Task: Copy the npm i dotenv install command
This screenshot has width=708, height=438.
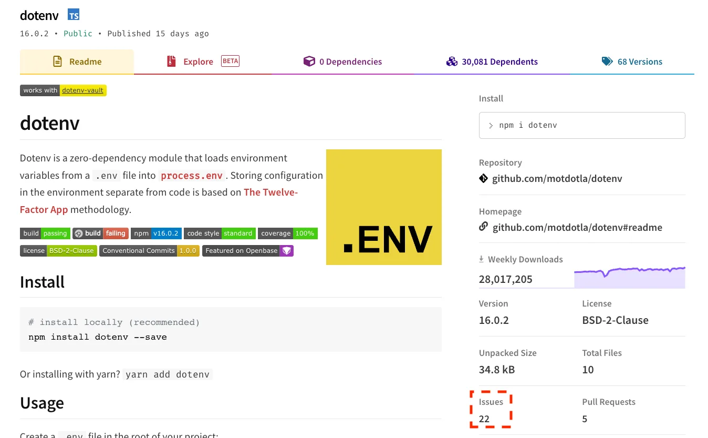Action: [x=582, y=125]
